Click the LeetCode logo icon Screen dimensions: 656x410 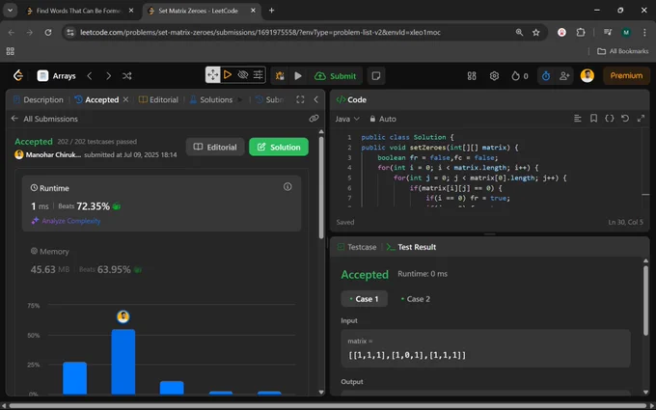click(18, 75)
